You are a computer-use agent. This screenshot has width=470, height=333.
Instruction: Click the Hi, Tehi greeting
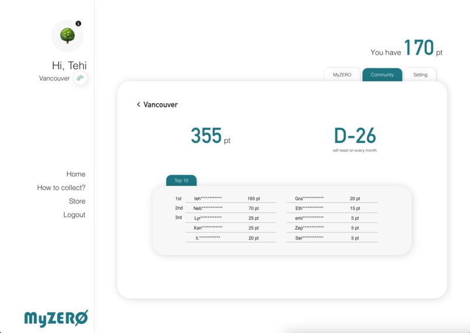coord(69,65)
